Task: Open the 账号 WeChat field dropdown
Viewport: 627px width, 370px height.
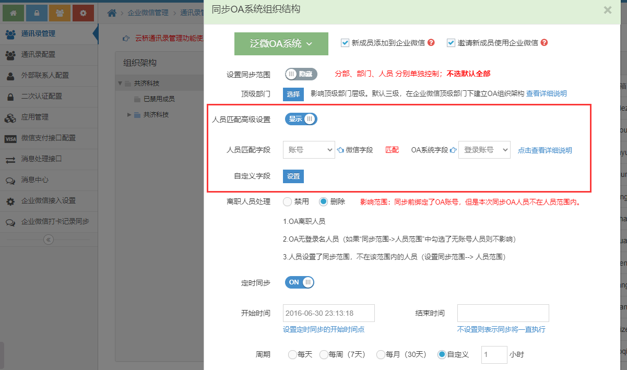Action: [309, 150]
